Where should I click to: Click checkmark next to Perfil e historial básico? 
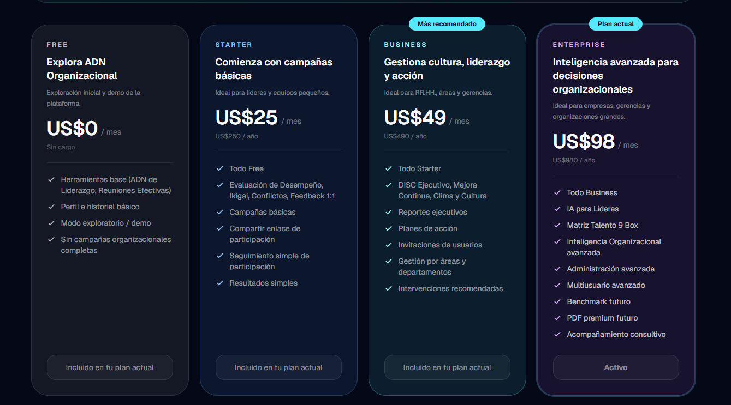[x=51, y=207]
